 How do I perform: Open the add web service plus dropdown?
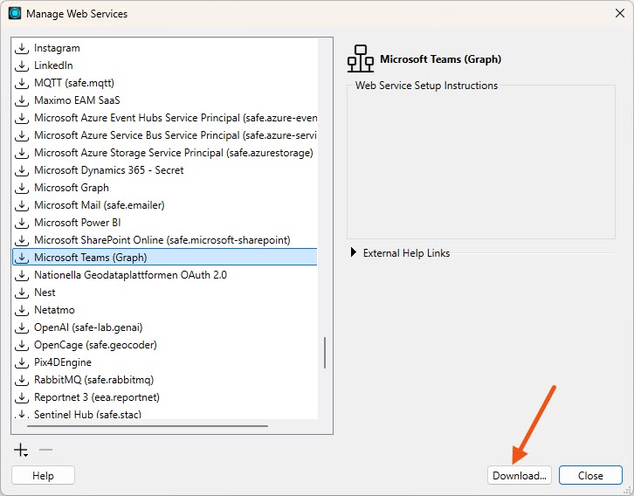coord(21,451)
